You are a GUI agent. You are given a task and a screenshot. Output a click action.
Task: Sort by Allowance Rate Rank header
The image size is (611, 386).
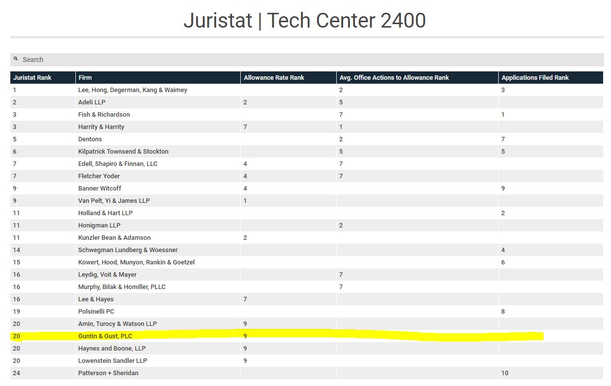(x=289, y=78)
